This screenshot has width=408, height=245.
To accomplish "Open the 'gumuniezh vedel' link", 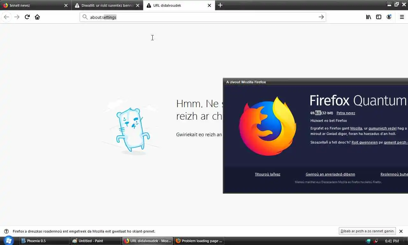I will 382,128.
